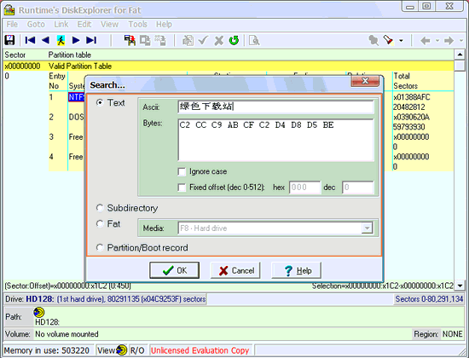Viewport: 469px width, 358px height.
Task: Open the Tools menu
Action: tap(137, 24)
